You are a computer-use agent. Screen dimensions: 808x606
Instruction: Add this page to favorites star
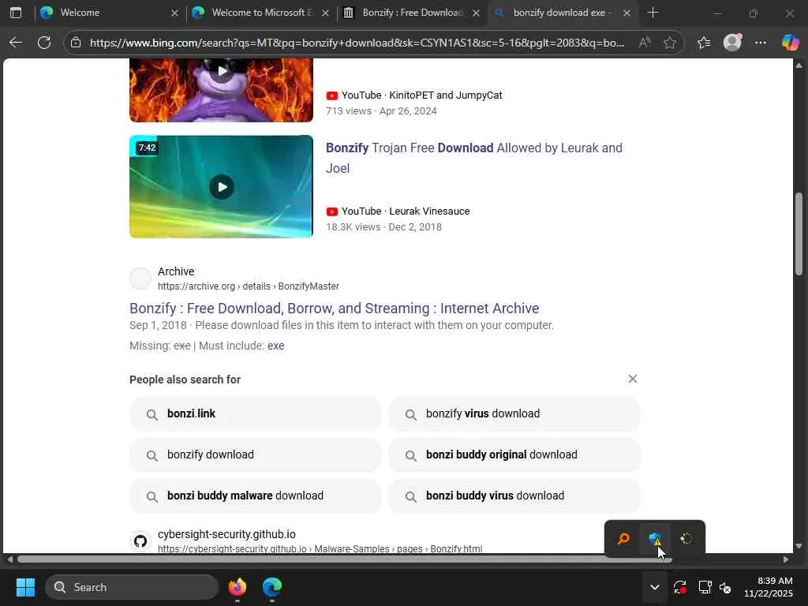click(669, 43)
